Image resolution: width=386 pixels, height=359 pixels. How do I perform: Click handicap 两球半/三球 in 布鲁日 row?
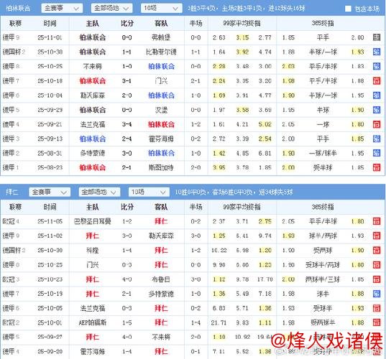323,279
